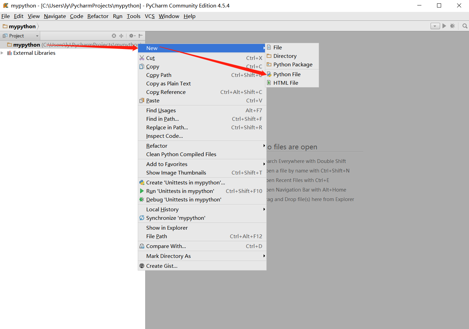
Task: Choose Copy Path from context menu
Action: coord(202,75)
